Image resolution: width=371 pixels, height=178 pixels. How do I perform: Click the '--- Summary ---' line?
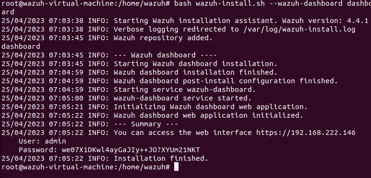(x=146, y=124)
